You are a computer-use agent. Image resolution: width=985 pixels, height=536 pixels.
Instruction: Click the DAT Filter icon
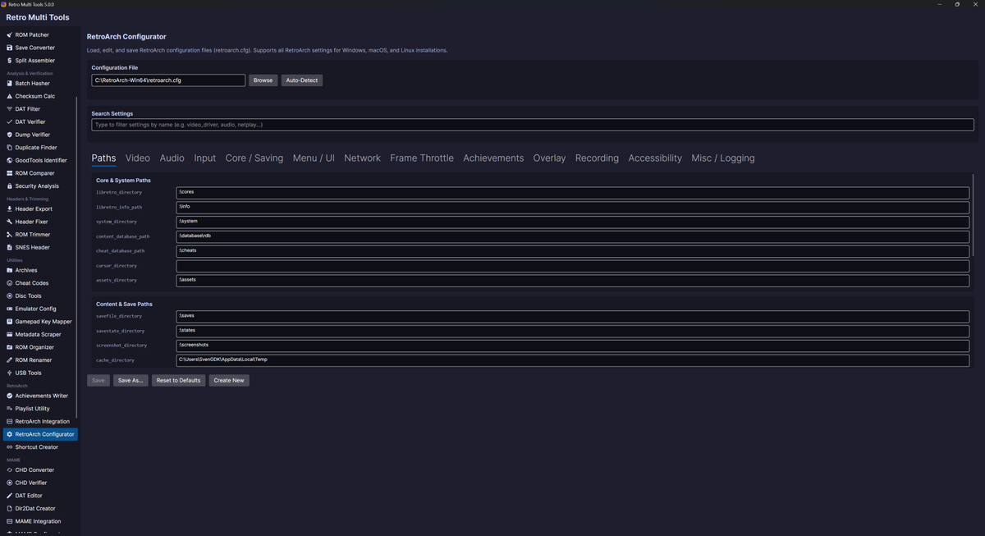click(x=10, y=109)
